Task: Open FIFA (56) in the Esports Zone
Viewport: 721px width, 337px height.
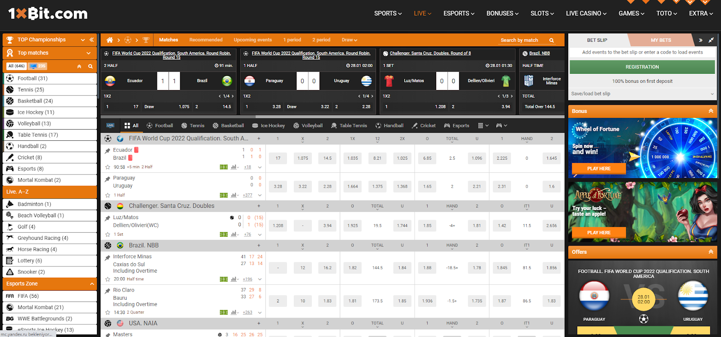Action: [x=50, y=296]
